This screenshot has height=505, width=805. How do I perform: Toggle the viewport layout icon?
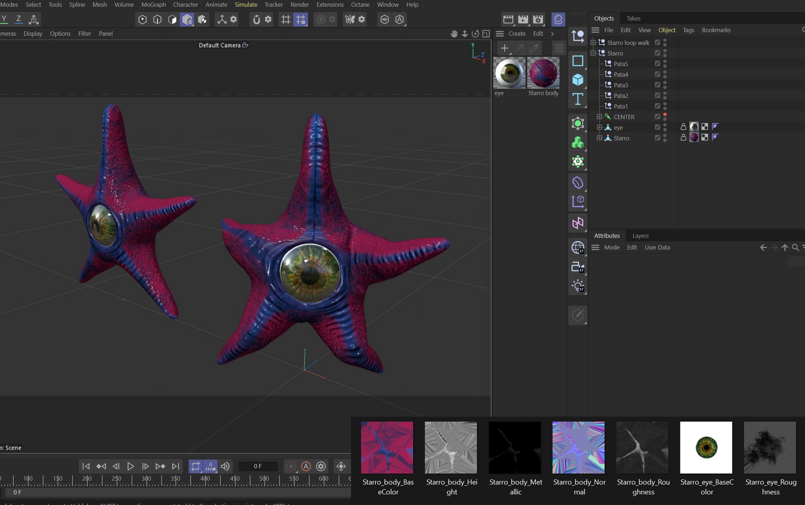(486, 34)
